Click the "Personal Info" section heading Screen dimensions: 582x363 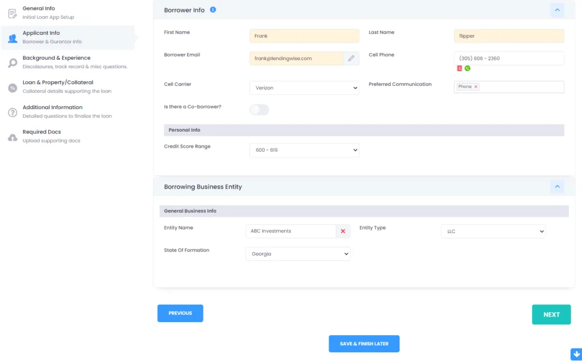184,130
